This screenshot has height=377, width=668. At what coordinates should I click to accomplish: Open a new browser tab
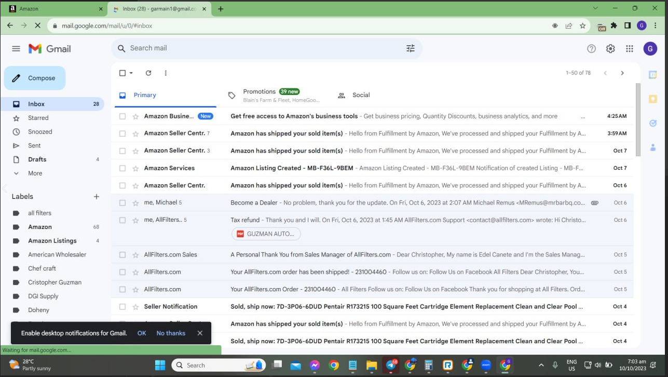[221, 9]
